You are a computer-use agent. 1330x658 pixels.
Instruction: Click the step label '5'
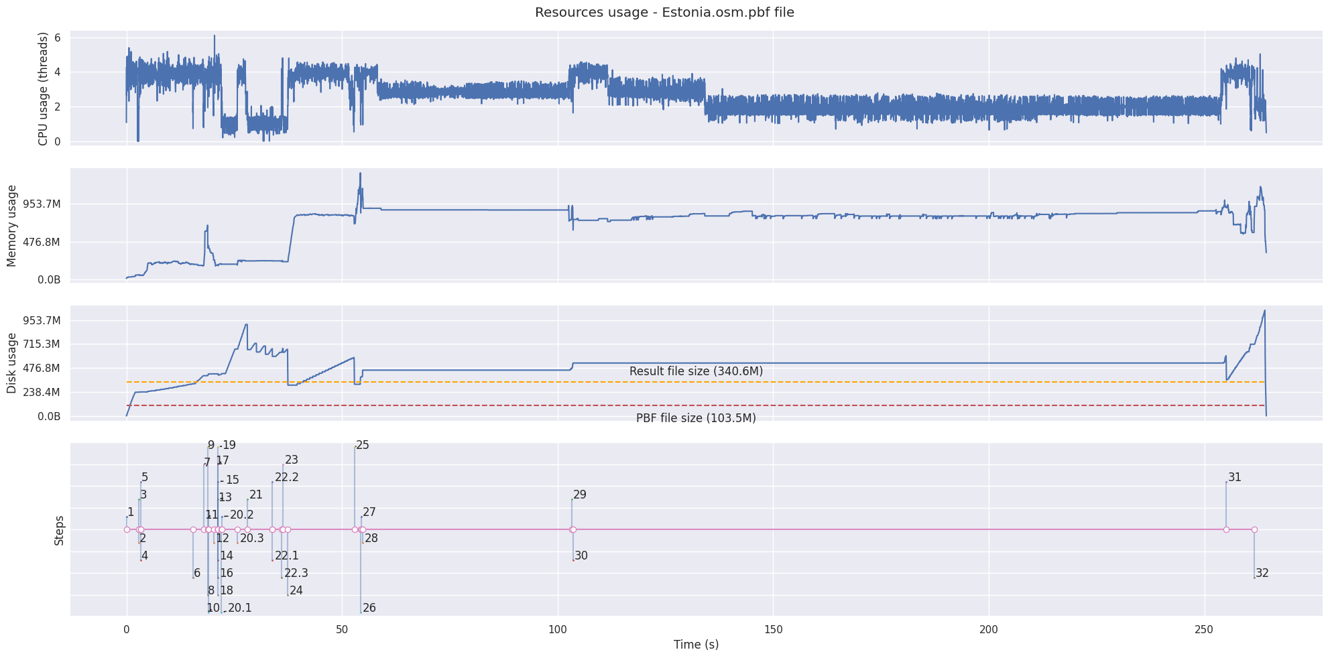coord(145,478)
